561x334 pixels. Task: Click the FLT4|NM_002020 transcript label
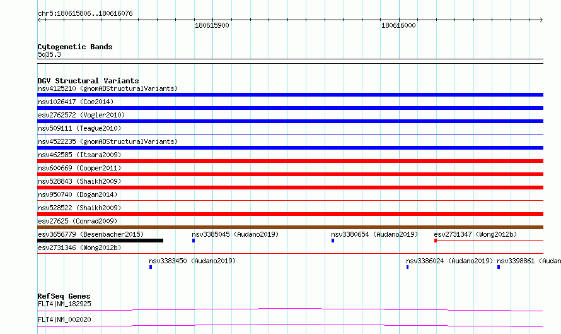[64, 319]
